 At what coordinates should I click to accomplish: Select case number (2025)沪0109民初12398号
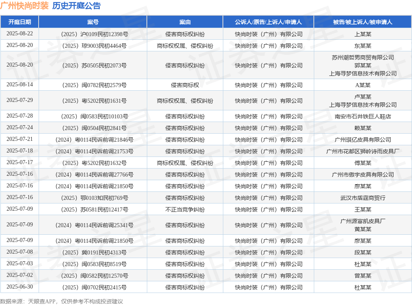(95, 34)
